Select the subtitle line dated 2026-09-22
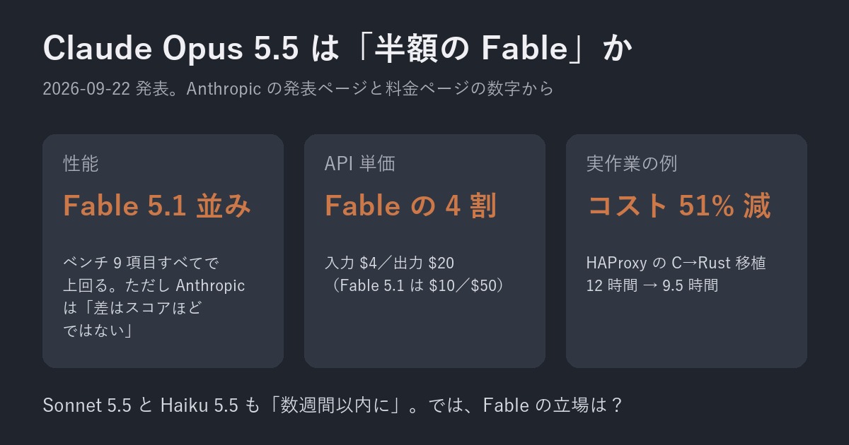849x445 pixels. pyautogui.click(x=298, y=89)
